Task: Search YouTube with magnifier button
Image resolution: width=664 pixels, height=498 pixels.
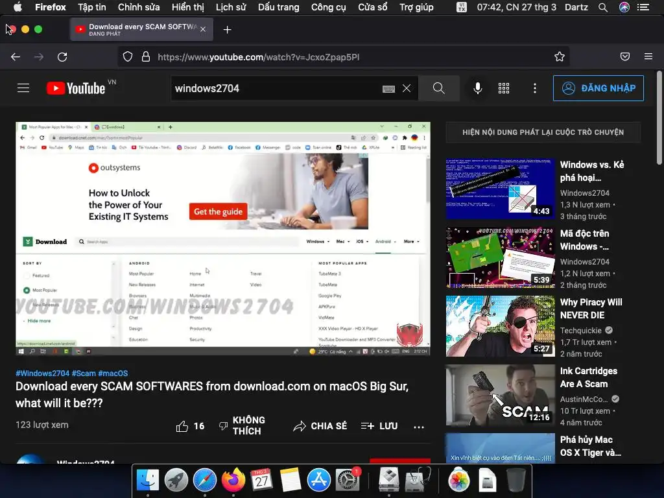Action: tap(439, 88)
